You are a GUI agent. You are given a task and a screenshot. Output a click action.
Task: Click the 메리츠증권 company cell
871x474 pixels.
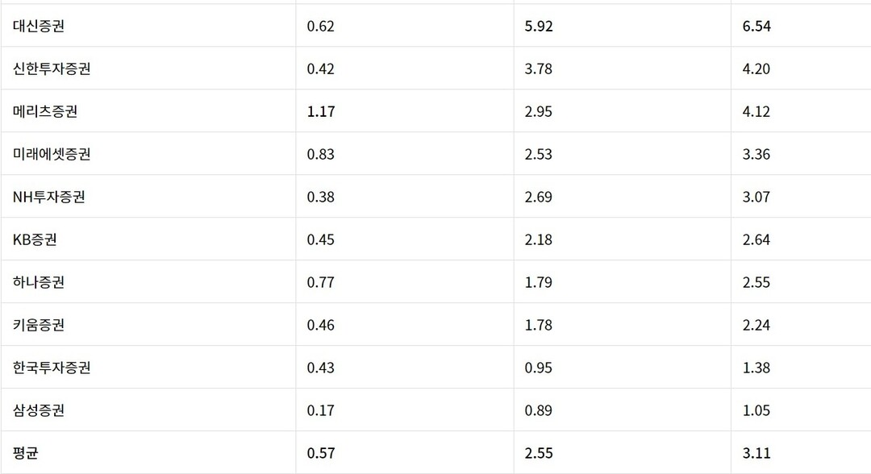45,111
